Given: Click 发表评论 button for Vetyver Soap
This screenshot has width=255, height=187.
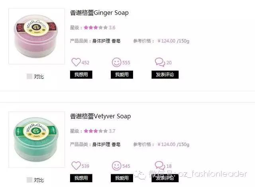Looking at the screenshot, I should coord(165,178).
